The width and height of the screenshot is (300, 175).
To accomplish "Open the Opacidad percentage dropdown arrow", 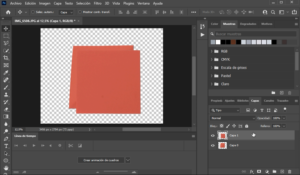I will 284,118.
